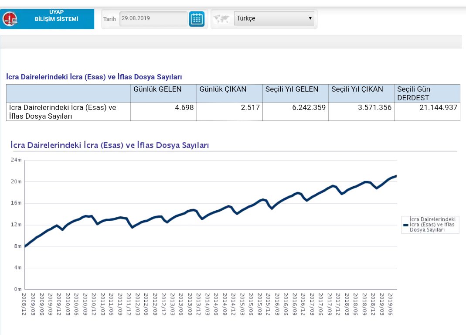The width and height of the screenshot is (466, 335).
Task: Click the 4m y-axis label
Action: click(x=18, y=268)
